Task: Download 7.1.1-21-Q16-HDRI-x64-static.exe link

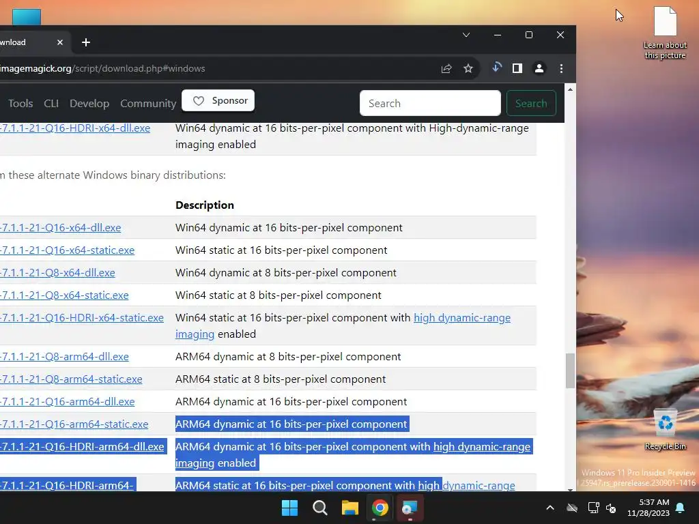Action: tap(82, 318)
